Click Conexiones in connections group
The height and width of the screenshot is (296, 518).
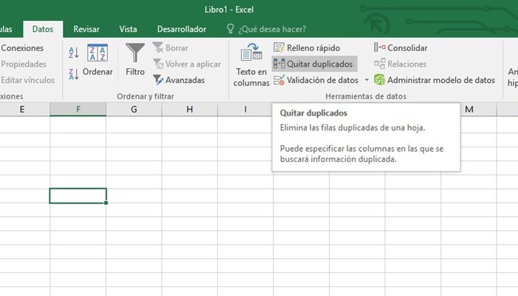click(22, 48)
